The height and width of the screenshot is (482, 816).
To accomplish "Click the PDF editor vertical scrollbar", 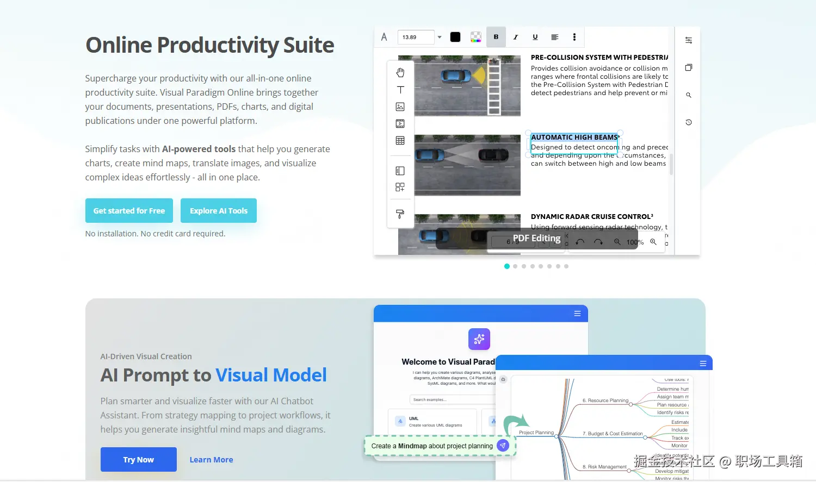I will click(x=671, y=164).
